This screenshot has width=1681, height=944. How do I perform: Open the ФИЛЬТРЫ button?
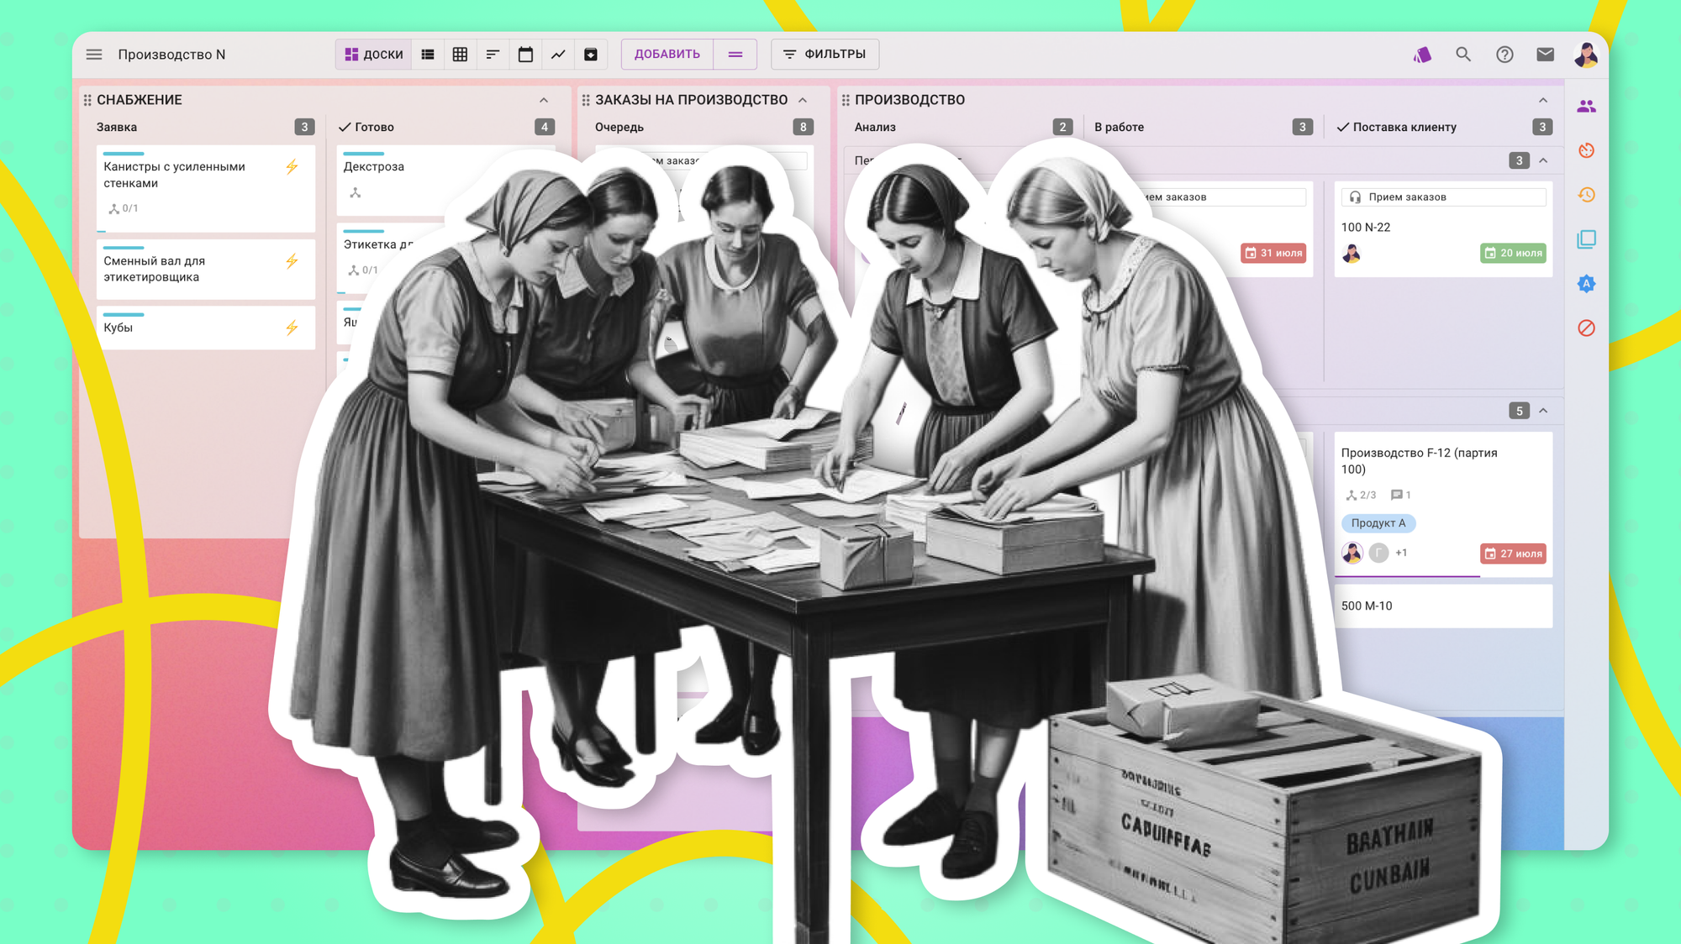tap(825, 55)
